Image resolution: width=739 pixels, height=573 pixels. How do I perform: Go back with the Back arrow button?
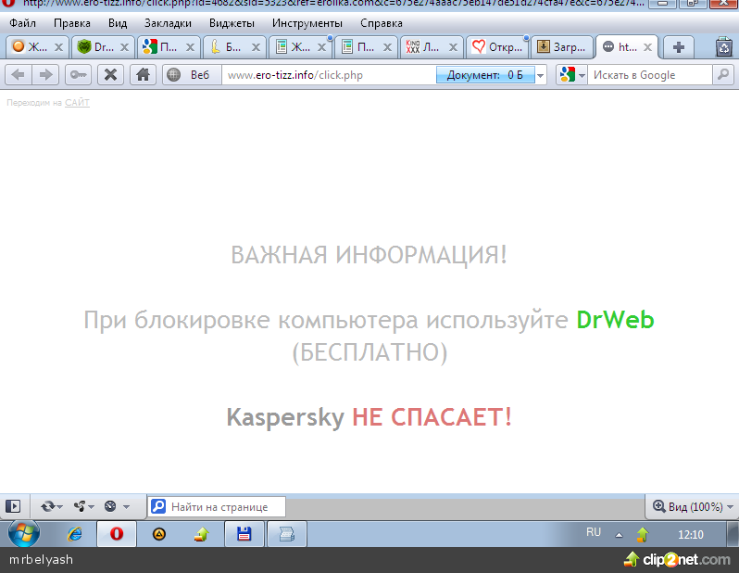[18, 74]
